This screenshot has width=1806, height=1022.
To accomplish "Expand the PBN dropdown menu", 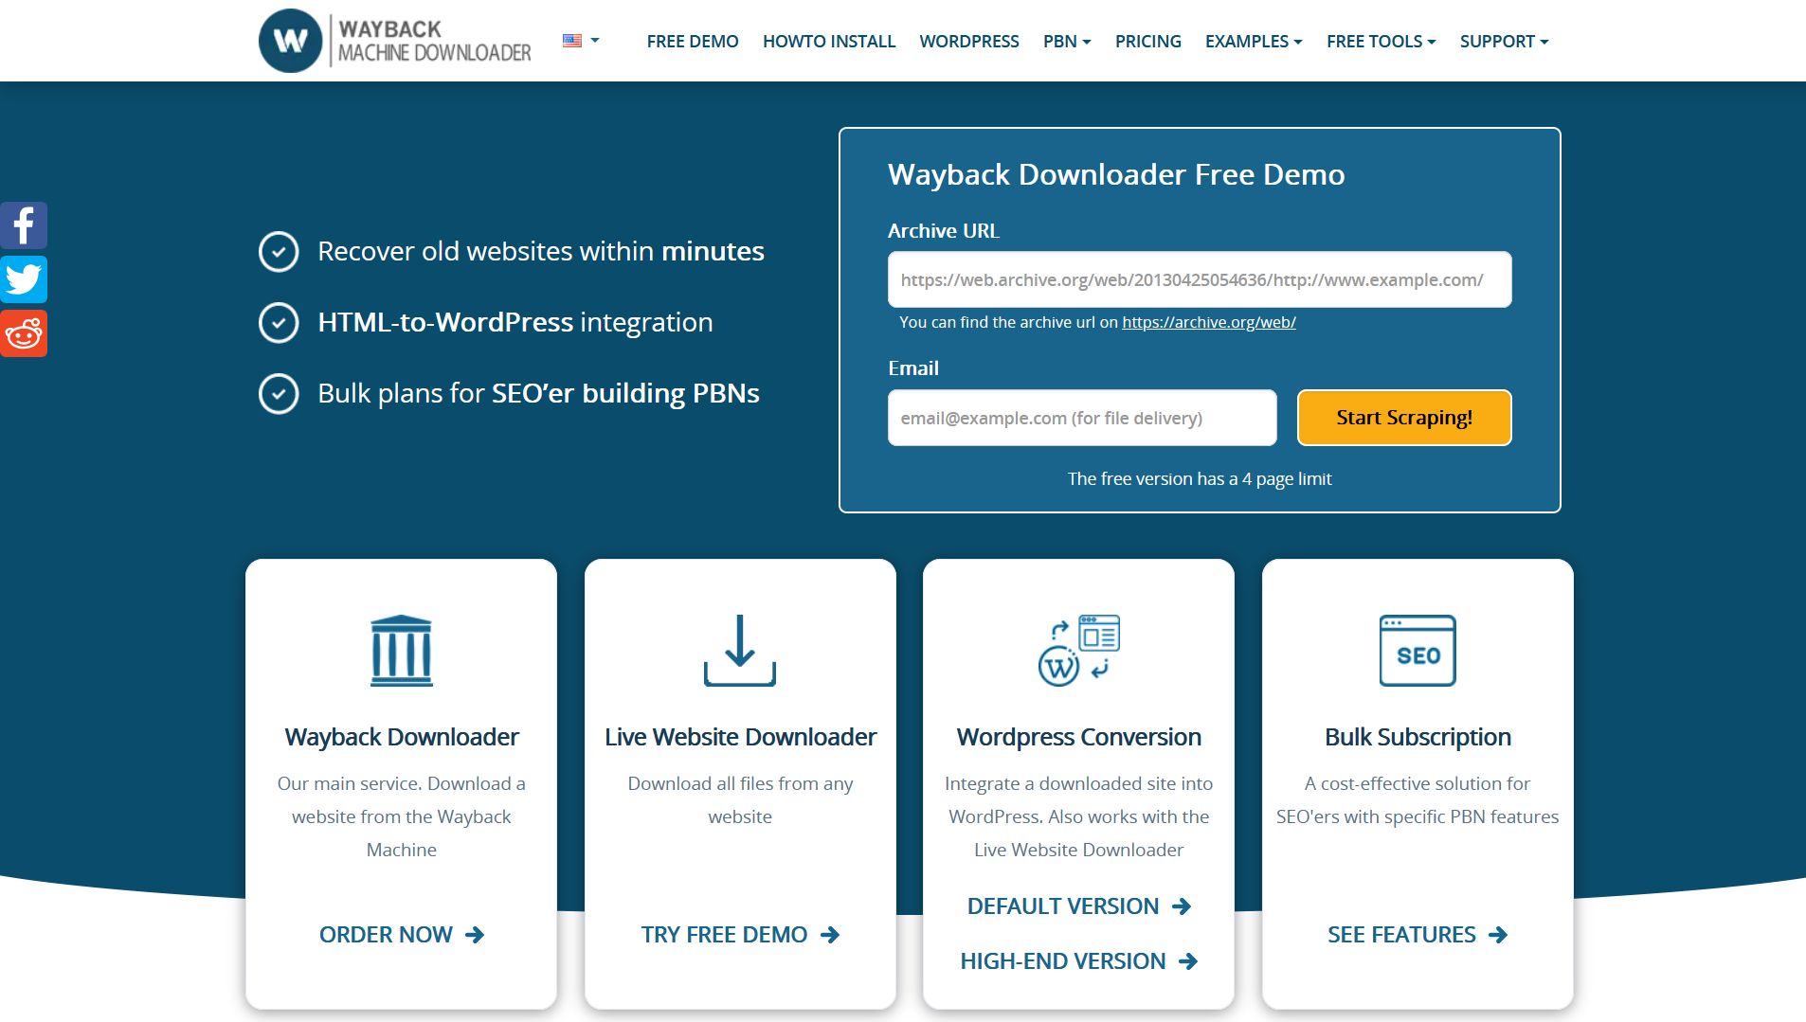I will coord(1066,41).
